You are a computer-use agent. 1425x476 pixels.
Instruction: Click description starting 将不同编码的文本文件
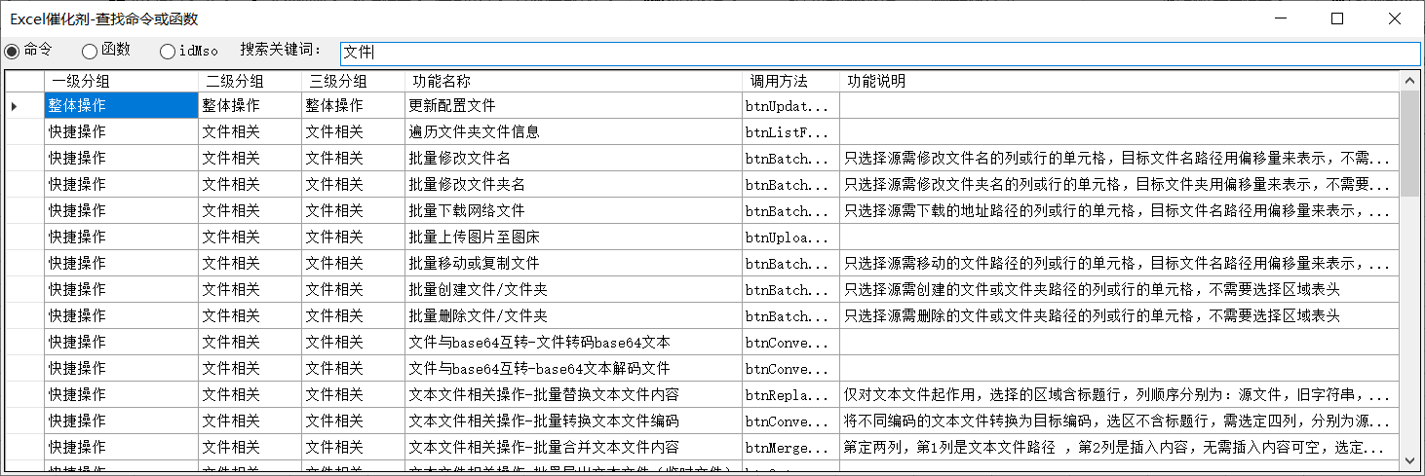coord(1119,421)
